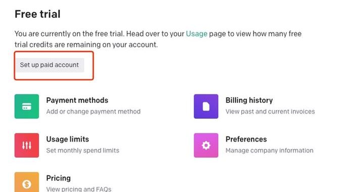This screenshot has height=192, width=347.
Task: Select the Usage limits heading
Action: (x=68, y=139)
